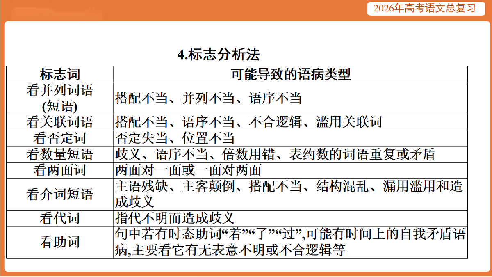Click the cell 指代不明而造成歧义

[x=290, y=218]
